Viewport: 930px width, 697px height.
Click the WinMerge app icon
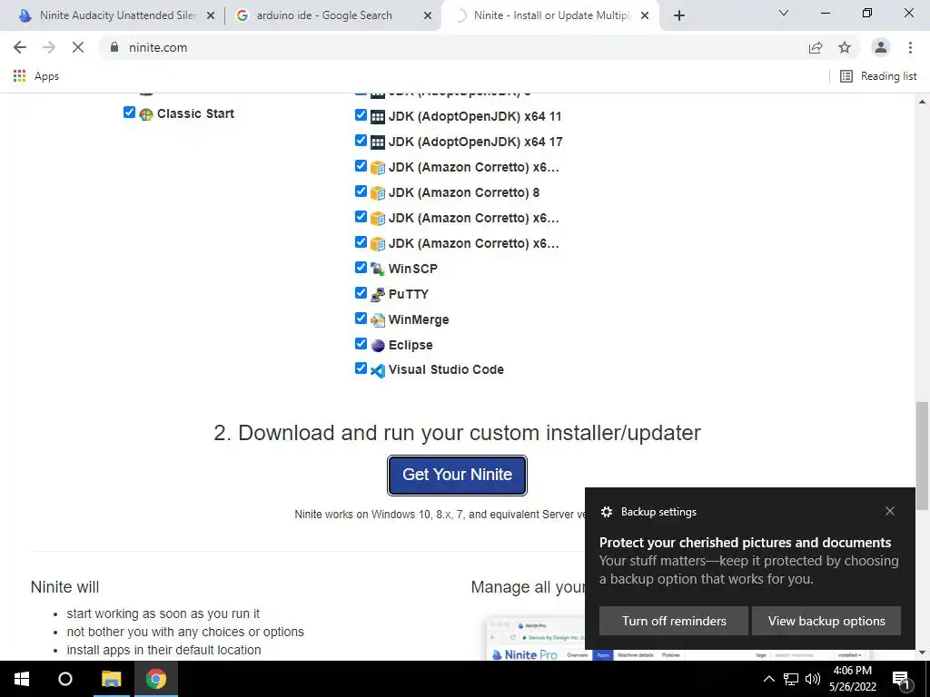tap(377, 320)
